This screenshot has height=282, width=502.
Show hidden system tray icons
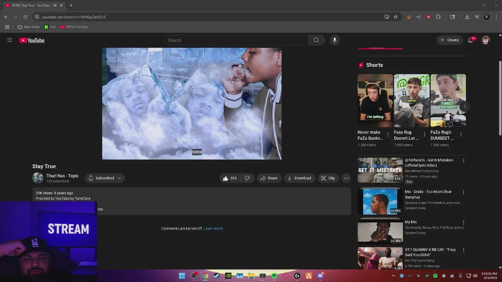coord(393,276)
